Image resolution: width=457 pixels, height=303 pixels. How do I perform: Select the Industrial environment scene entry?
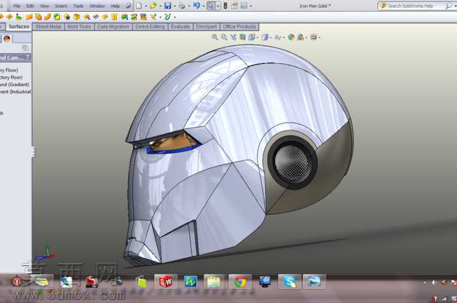click(16, 92)
